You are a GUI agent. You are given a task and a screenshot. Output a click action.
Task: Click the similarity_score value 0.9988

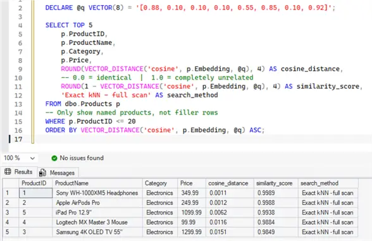(x=276, y=203)
